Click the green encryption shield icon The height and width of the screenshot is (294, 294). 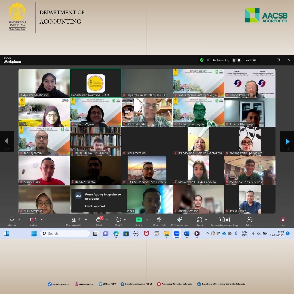click(201, 60)
